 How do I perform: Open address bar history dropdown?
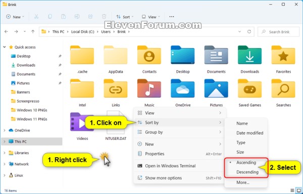click(x=239, y=32)
